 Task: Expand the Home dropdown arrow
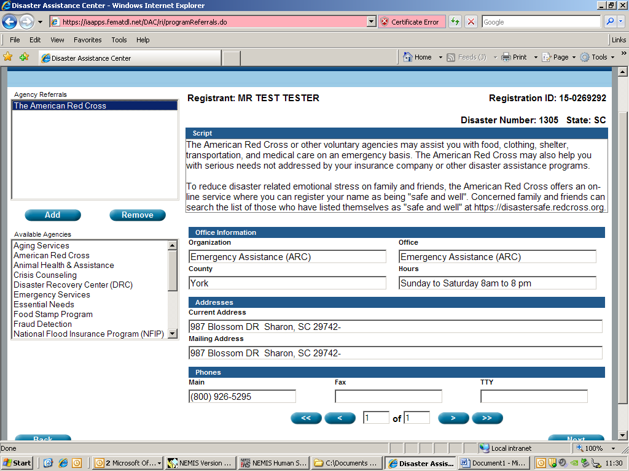point(440,57)
